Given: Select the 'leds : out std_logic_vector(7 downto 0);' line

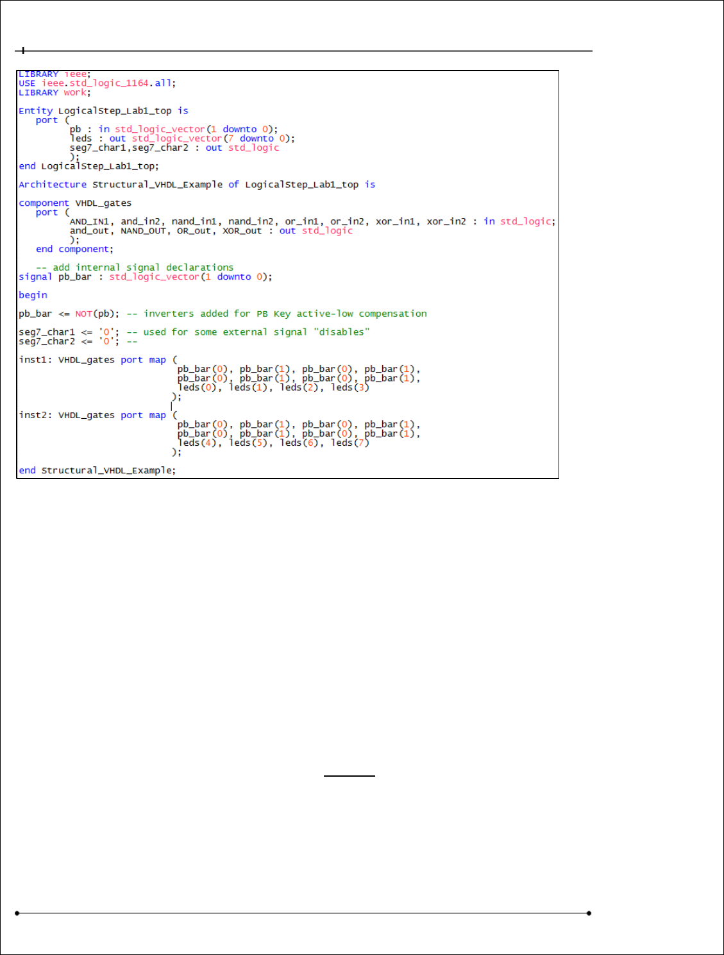Looking at the screenshot, I should click(x=182, y=139).
